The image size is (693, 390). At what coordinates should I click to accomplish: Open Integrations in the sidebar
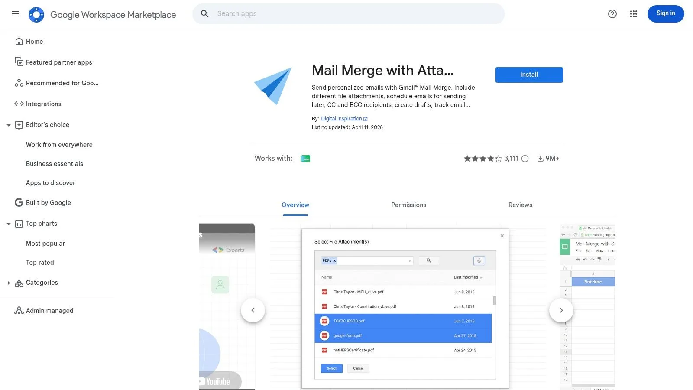coord(44,104)
